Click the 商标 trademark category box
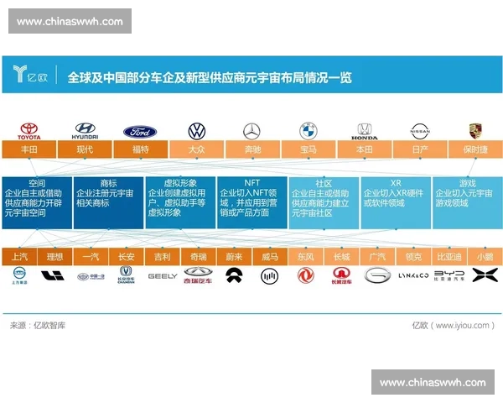This screenshot has height=403, width=503. 108,202
